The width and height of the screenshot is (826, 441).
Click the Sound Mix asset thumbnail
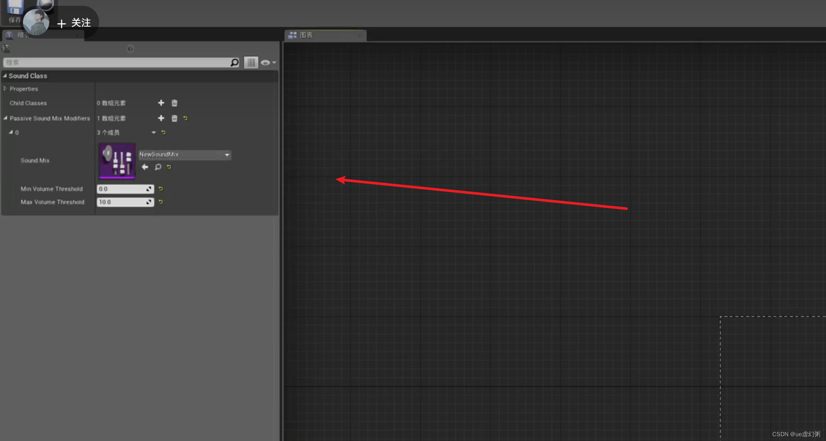[x=117, y=161]
